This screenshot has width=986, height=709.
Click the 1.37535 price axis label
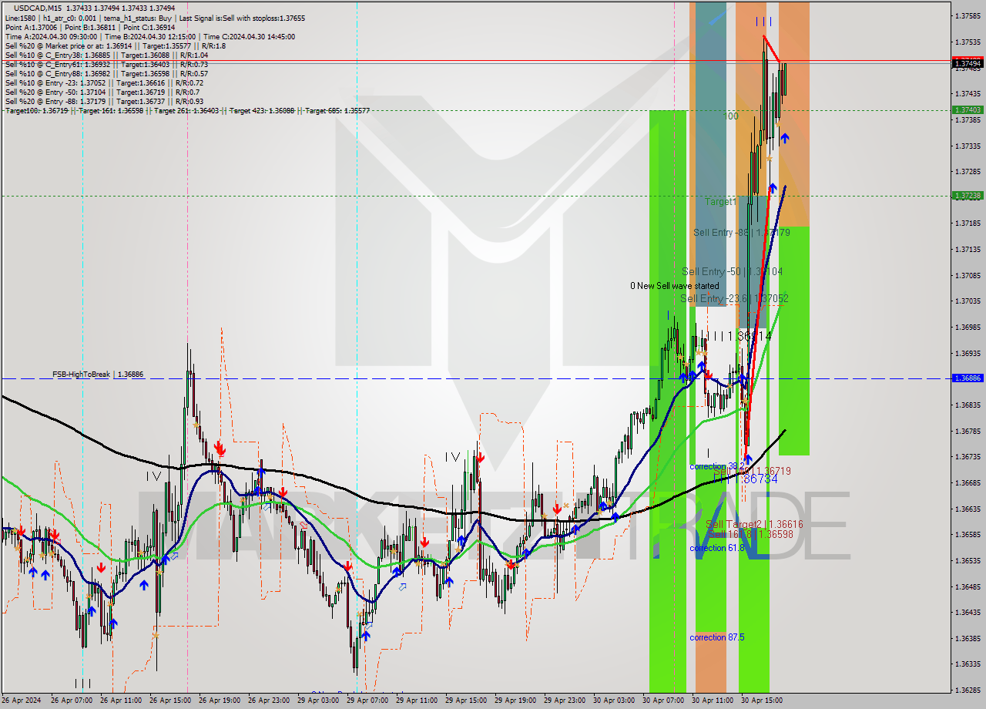(968, 42)
